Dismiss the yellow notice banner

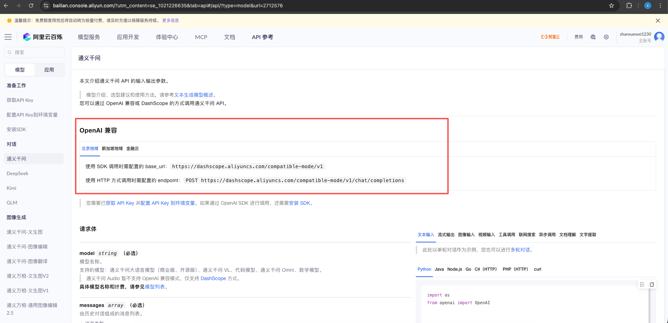pos(658,21)
